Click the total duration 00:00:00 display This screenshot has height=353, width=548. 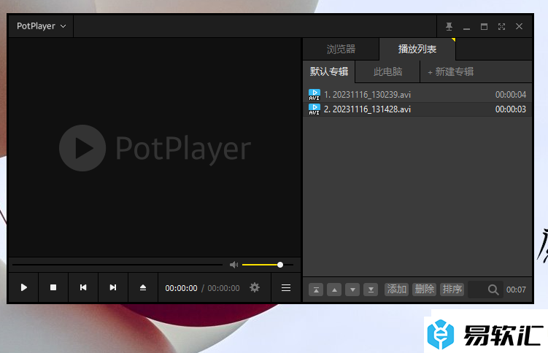pyautogui.click(x=224, y=288)
